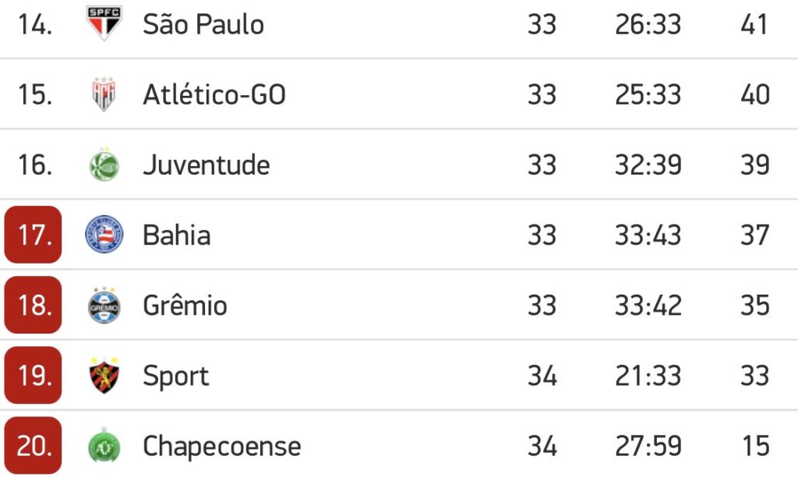Open the Sport team name link
The image size is (798, 477).
[x=176, y=376]
